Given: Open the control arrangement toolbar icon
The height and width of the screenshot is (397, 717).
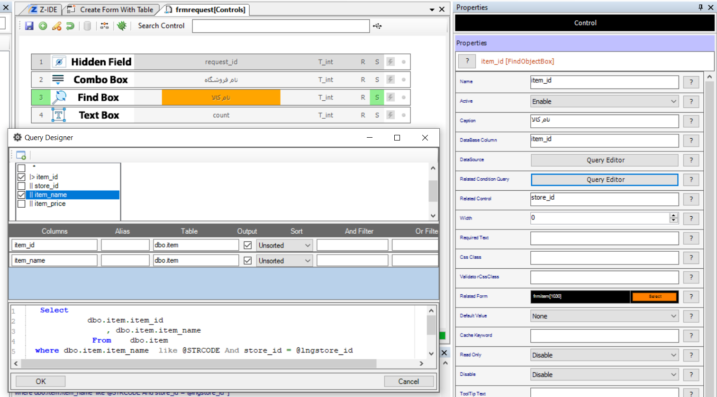Looking at the screenshot, I should (105, 26).
